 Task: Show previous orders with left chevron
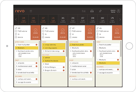pos(16,20)
